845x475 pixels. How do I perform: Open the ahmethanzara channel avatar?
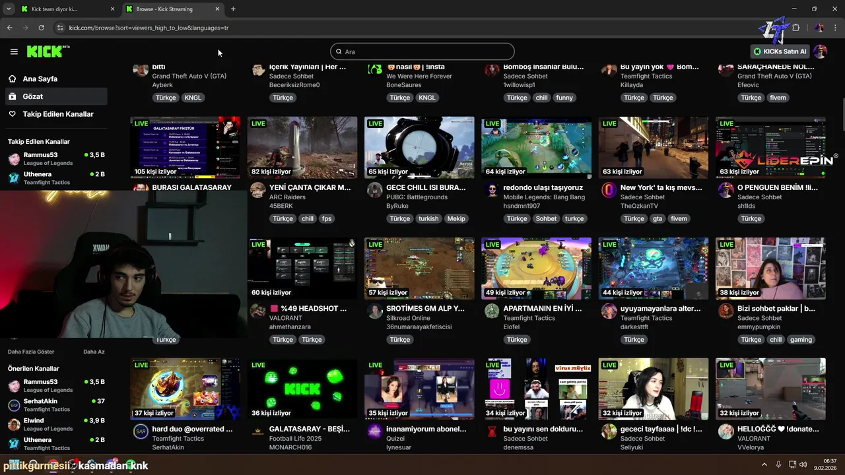click(258, 311)
